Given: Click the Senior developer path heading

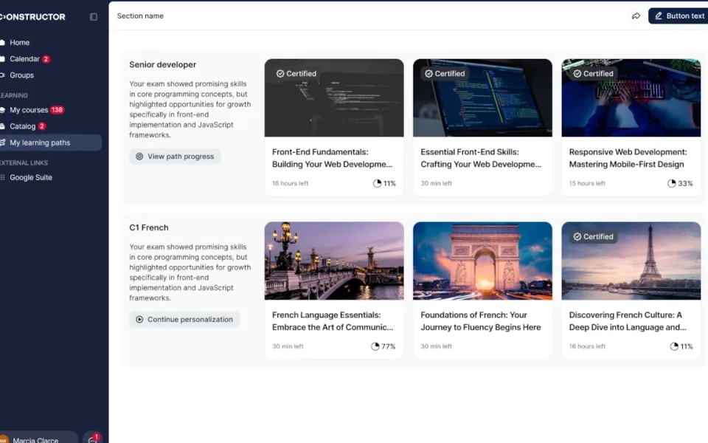Looking at the screenshot, I should coord(162,65).
